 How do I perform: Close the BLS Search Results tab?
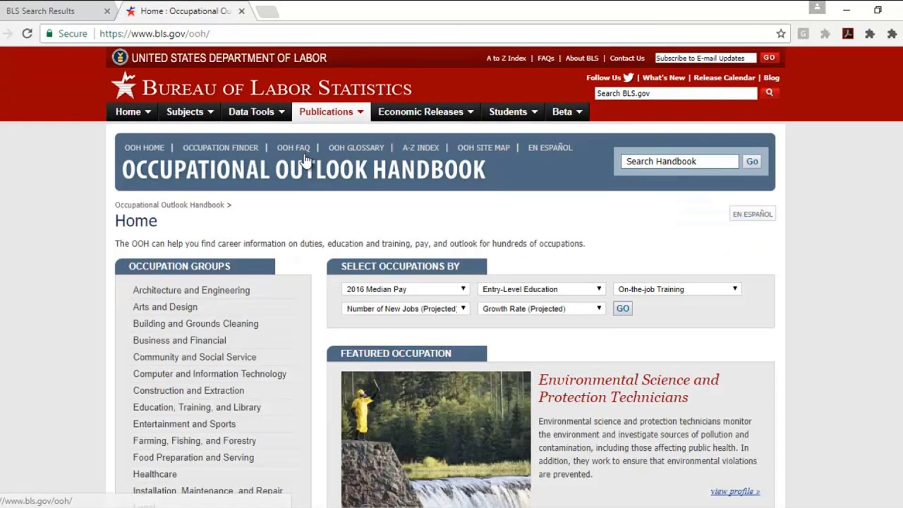[107, 11]
